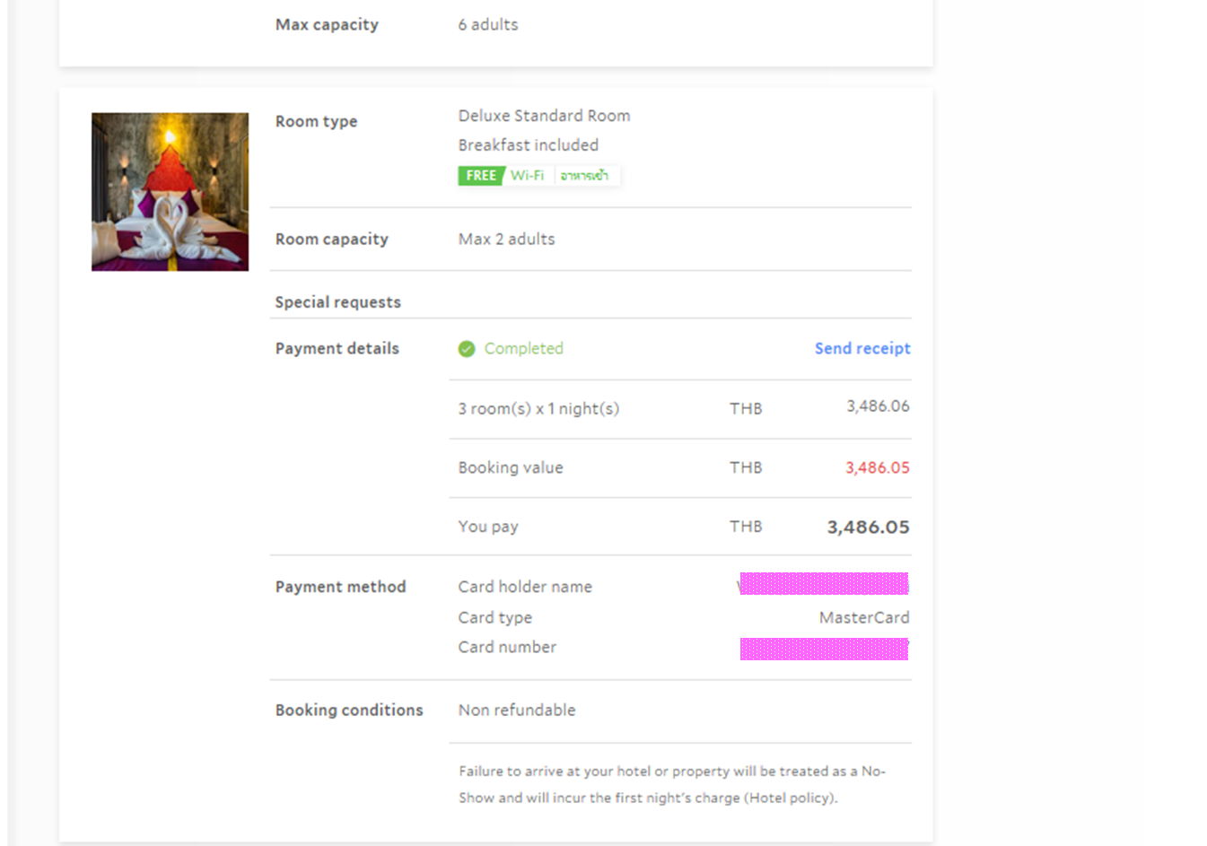Click the green FREE badge

pyautogui.click(x=481, y=176)
